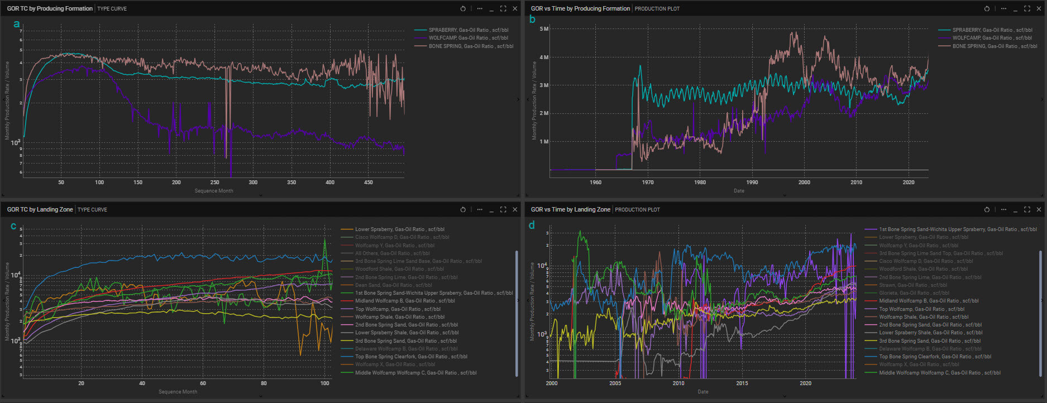This screenshot has height=403, width=1047.
Task: Expand arrow left of the panel d Y-axis
Action: coord(528,300)
